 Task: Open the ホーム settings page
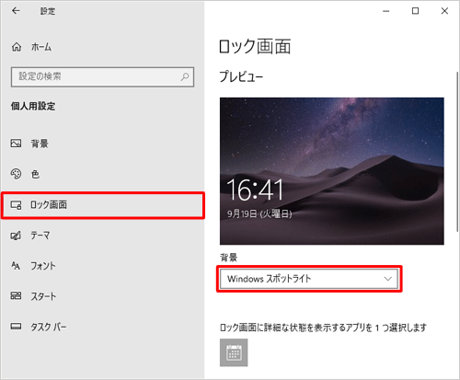coord(102,47)
